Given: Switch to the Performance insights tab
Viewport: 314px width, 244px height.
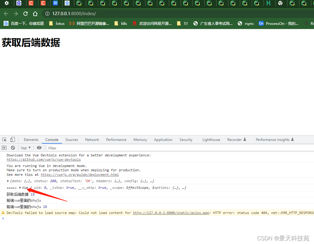Looking at the screenshot, I should point(275,140).
